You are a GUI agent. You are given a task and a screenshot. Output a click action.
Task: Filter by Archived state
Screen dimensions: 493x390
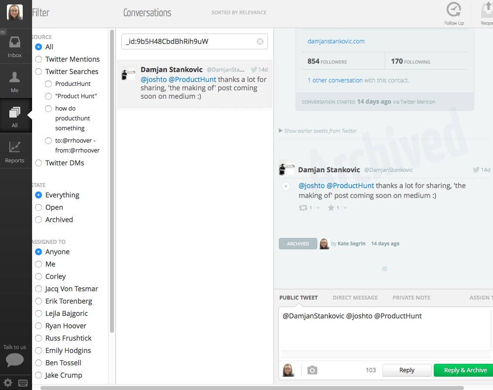pyautogui.click(x=38, y=220)
